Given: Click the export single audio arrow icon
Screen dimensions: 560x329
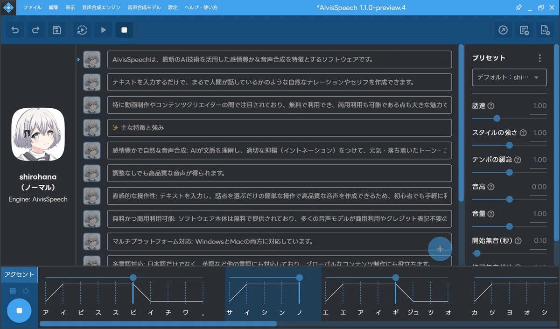Looking at the screenshot, I should point(503,30).
